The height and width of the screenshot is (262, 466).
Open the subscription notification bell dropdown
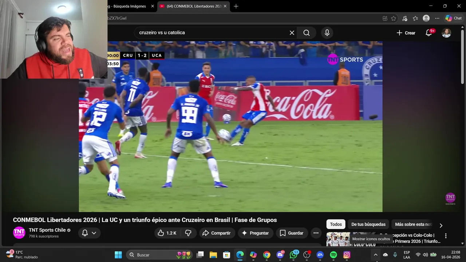tap(89, 233)
